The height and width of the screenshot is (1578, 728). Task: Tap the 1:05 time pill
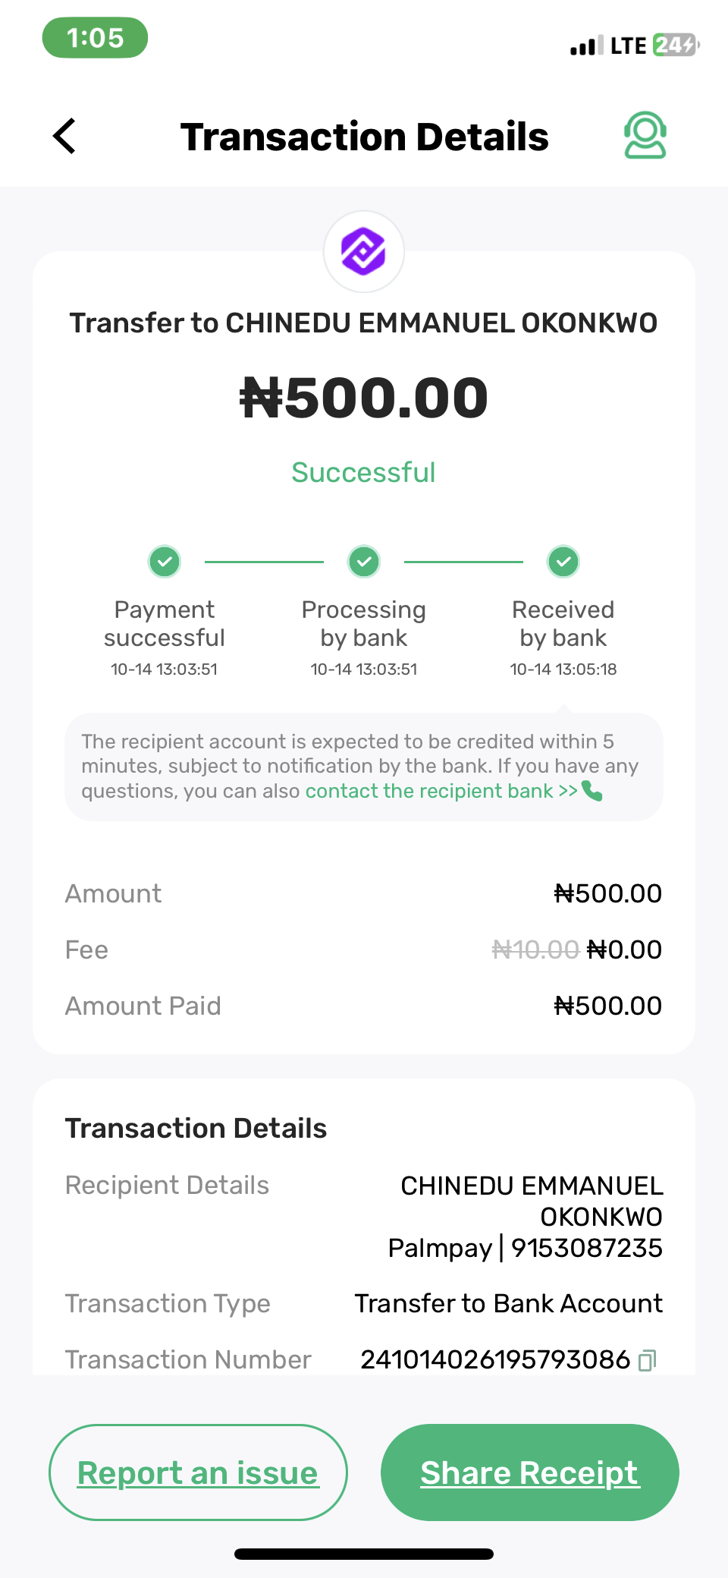tap(95, 38)
